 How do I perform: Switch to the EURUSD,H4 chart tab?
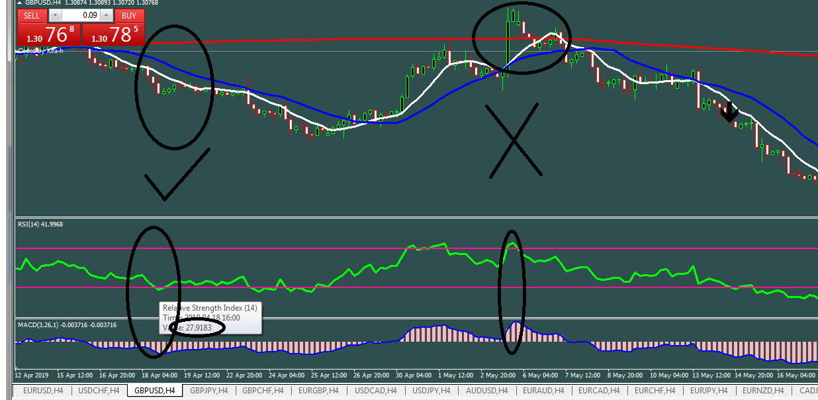point(43,391)
